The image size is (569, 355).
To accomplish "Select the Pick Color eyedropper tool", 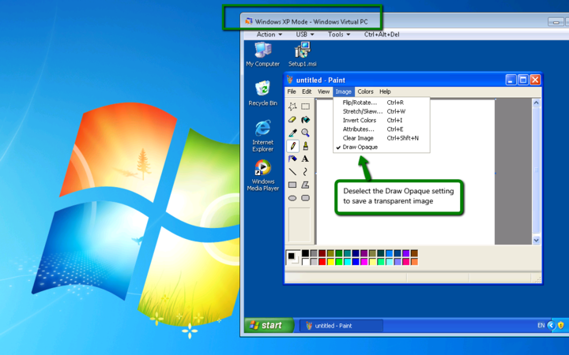I will (x=292, y=133).
